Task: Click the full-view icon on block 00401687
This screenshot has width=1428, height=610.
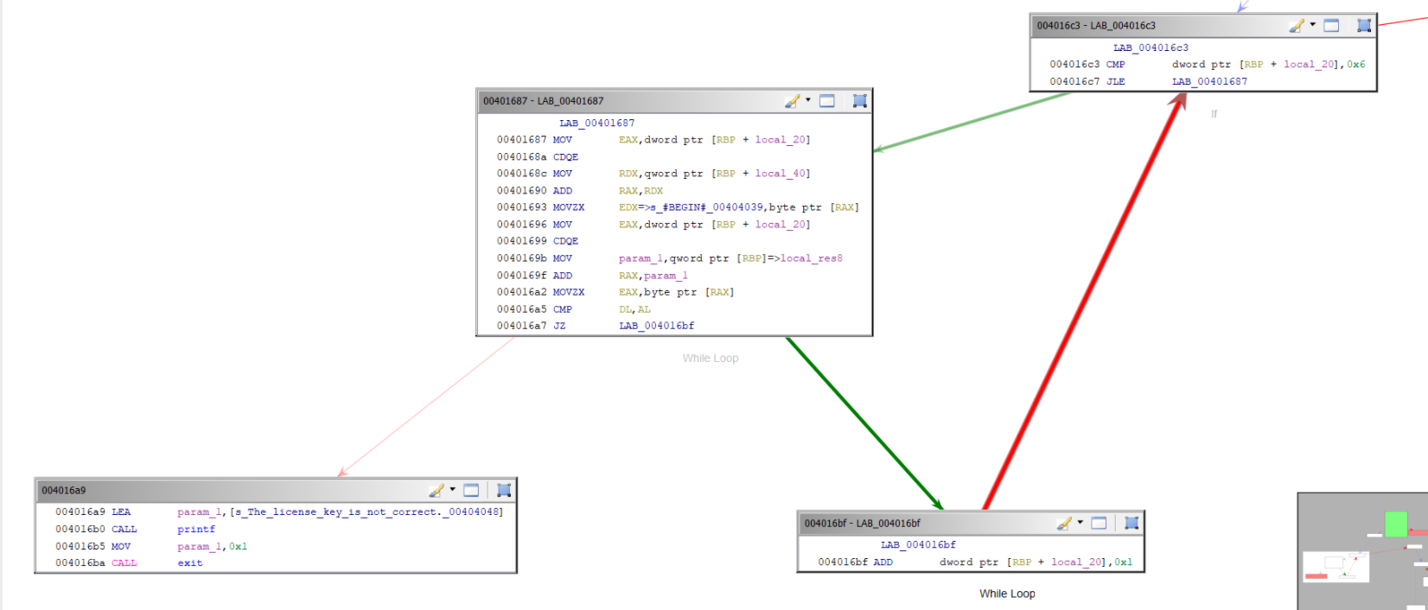Action: [x=827, y=101]
